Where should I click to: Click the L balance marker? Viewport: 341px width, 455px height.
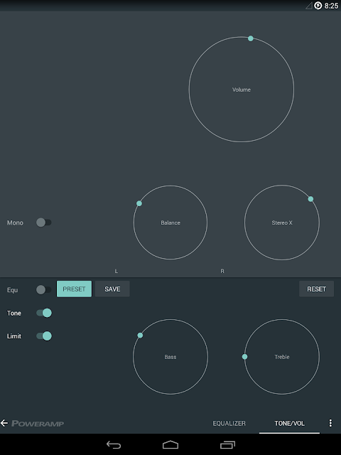point(117,272)
